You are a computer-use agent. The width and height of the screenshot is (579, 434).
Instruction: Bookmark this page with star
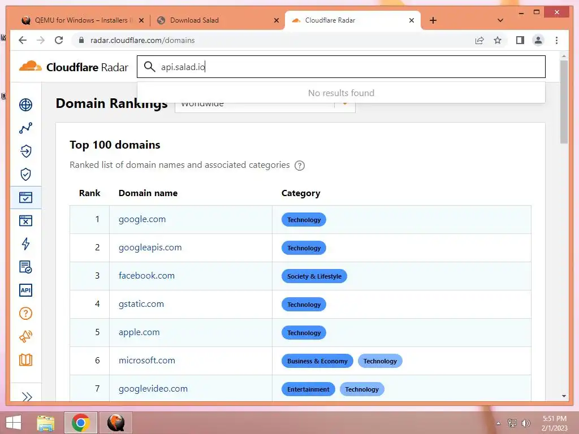pyautogui.click(x=498, y=40)
